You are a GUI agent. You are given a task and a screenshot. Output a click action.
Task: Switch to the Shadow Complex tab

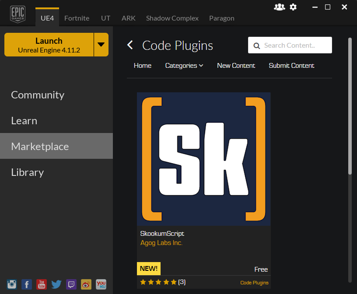coord(172,18)
